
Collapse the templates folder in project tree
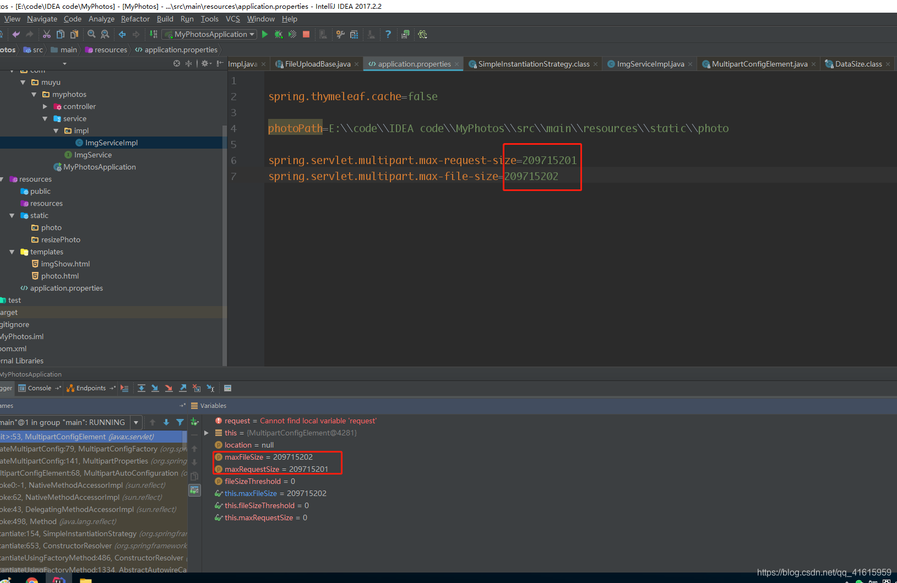pyautogui.click(x=12, y=252)
